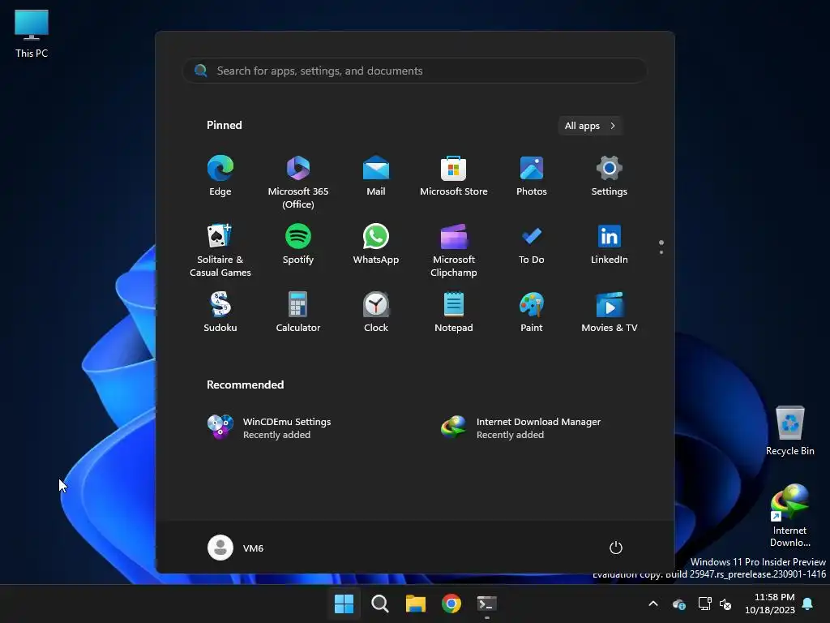Open the Calculator app
Viewport: 830px width, 623px height.
coord(298,312)
